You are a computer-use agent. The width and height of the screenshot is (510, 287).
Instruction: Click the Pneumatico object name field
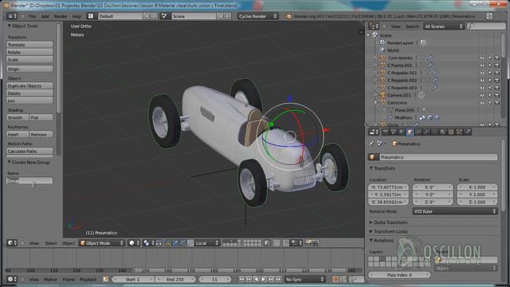438,157
